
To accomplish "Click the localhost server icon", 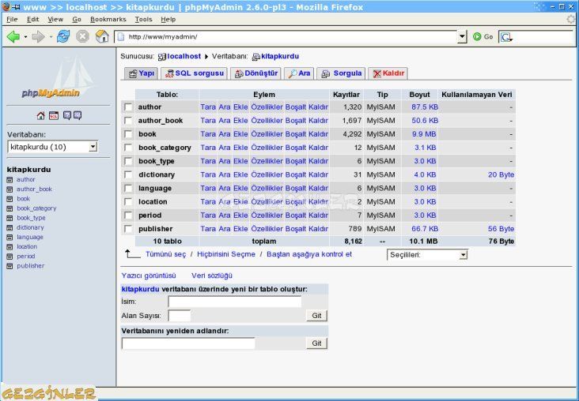I will point(161,57).
